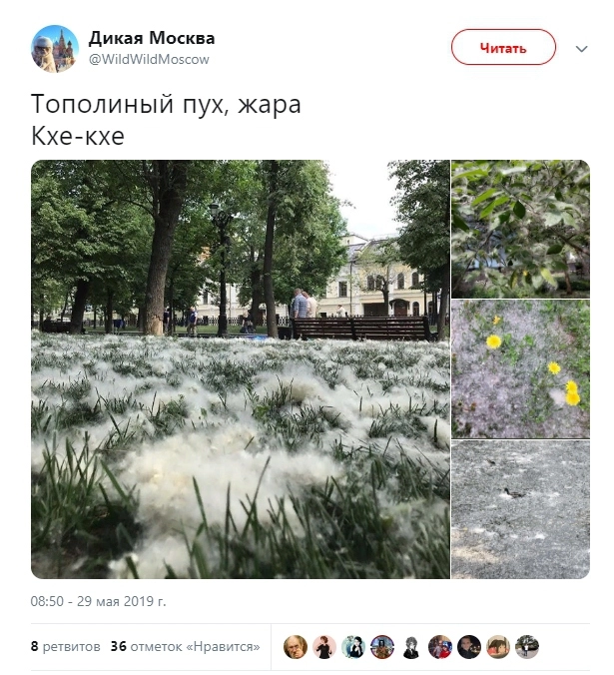Screen dimensions: 614x675
Task: Show the 8 ретвитов list
Action: pos(66,646)
